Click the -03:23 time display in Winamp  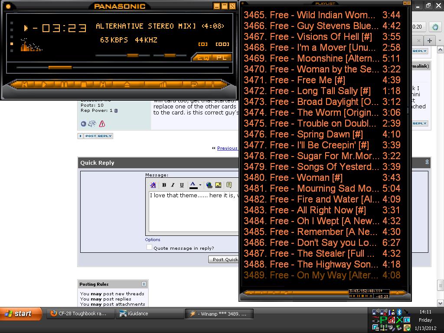click(x=59, y=28)
